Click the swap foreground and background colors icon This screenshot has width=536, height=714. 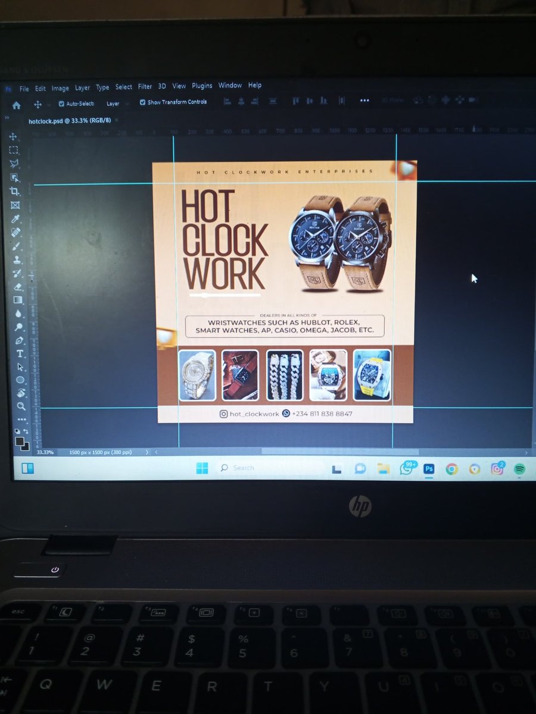click(x=25, y=430)
